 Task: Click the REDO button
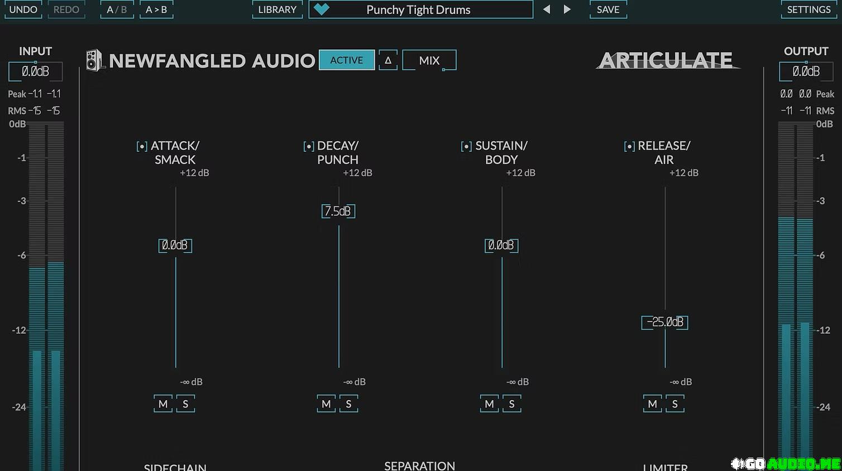[66, 9]
